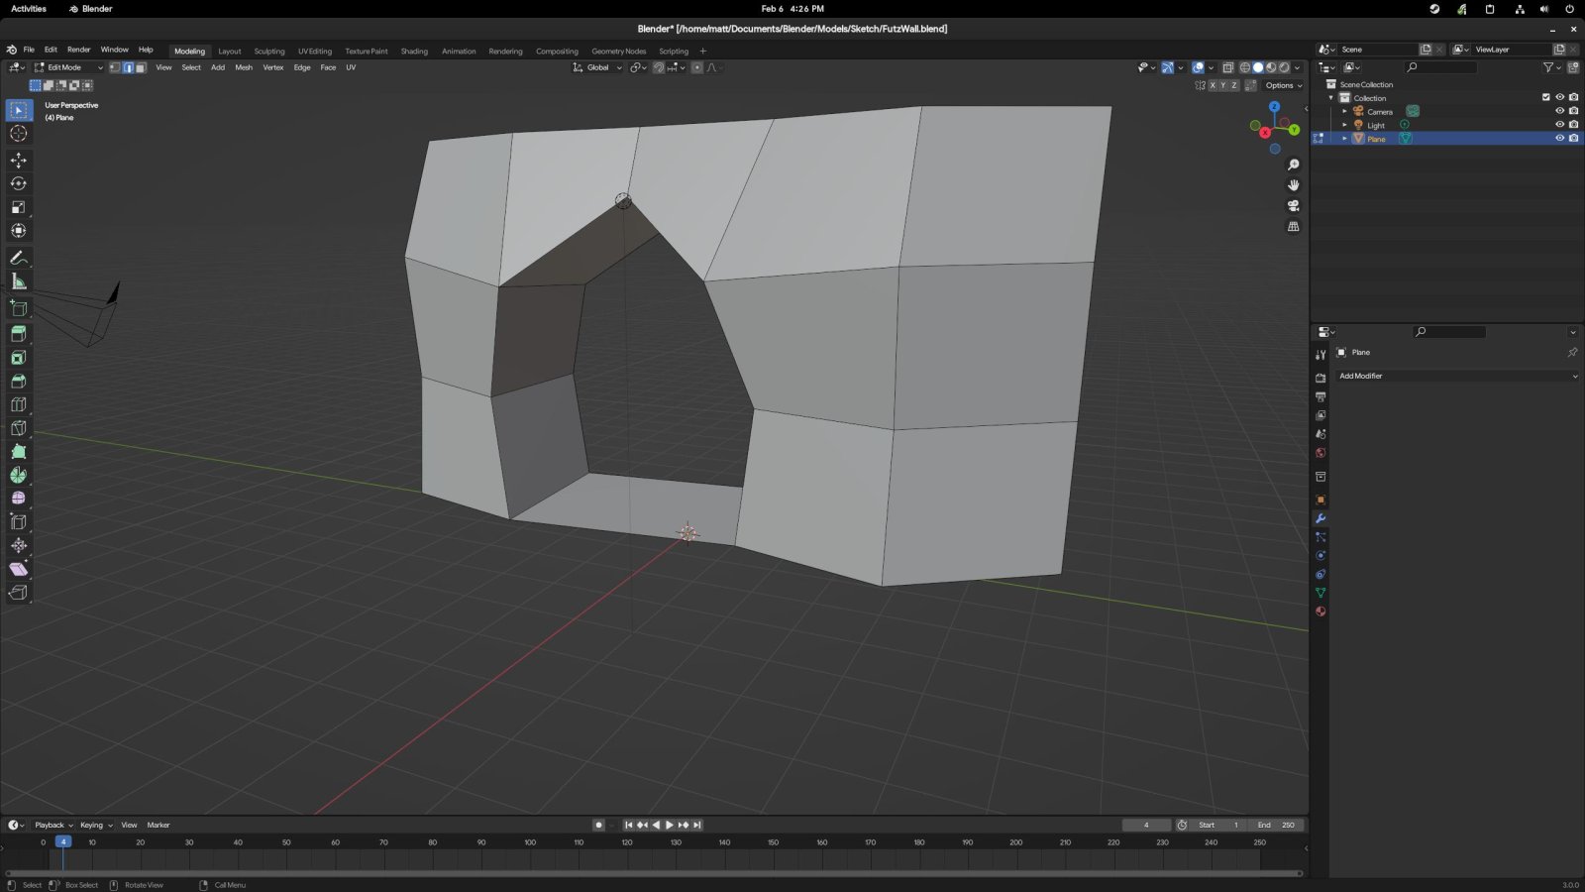Open the Vertex menu
Screen dimensions: 1585x892
pyautogui.click(x=273, y=67)
